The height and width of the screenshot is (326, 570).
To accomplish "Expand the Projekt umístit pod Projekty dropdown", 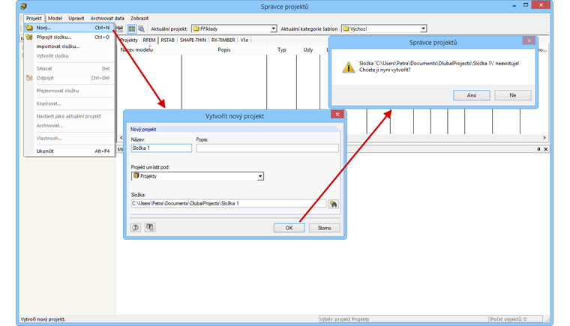I will tap(260, 176).
